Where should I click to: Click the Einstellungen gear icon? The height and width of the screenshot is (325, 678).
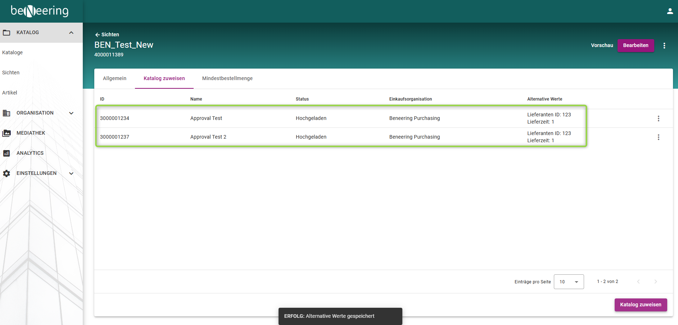6,173
